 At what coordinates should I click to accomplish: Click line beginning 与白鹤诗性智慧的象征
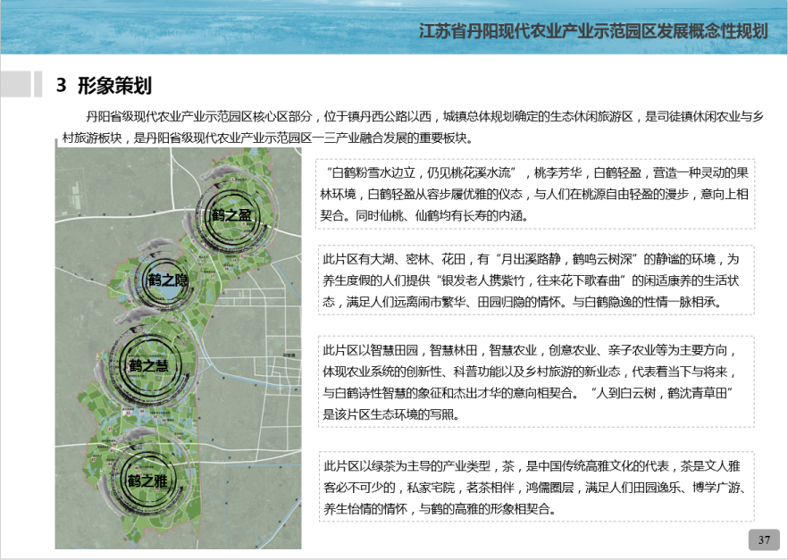[x=528, y=393]
